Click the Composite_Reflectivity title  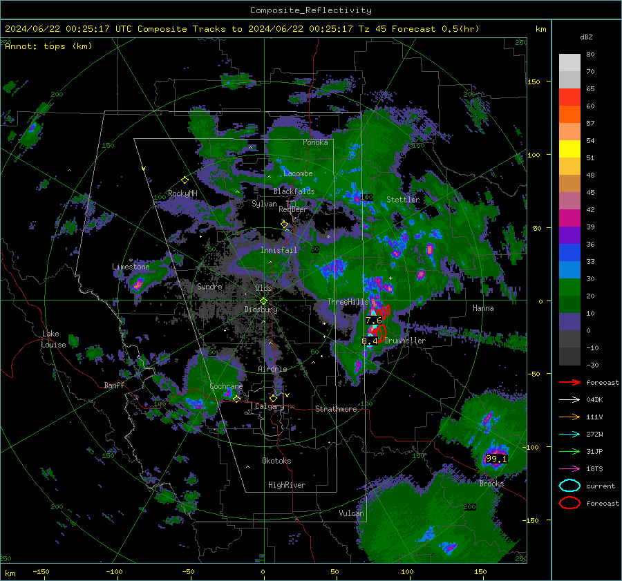coord(311,10)
